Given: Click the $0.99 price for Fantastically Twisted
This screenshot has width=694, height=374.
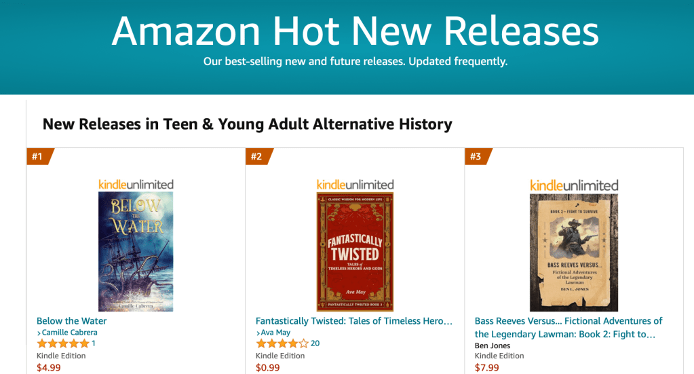Looking at the screenshot, I should [x=267, y=368].
